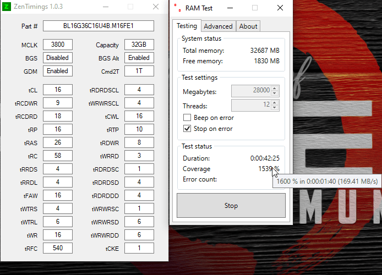Click the Duration value 0:00:42:25

(265, 158)
